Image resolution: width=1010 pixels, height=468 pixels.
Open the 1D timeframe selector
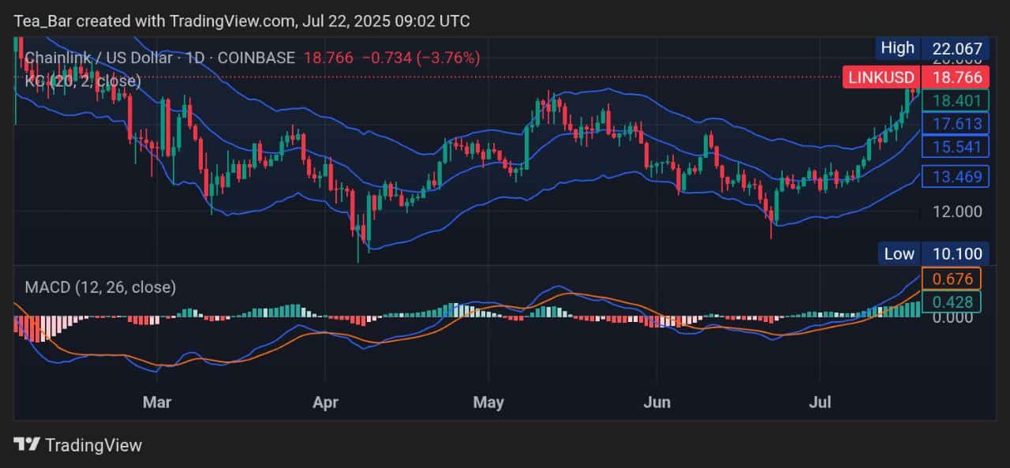point(197,58)
